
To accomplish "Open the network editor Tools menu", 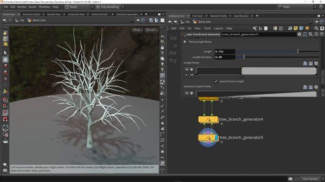I will click(x=207, y=28).
